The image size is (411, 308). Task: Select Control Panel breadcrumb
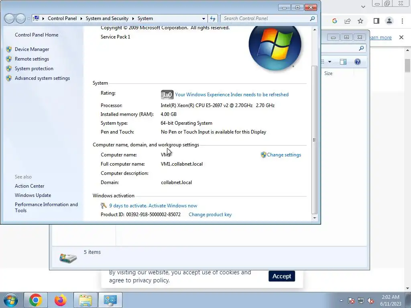coord(62,18)
